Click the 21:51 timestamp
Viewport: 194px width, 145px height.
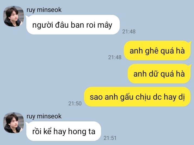[110, 138]
